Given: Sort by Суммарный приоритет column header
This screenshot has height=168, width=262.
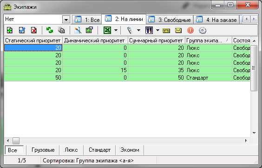Looking at the screenshot, I should click(x=157, y=40).
